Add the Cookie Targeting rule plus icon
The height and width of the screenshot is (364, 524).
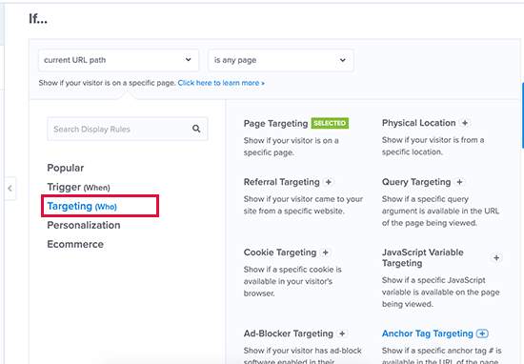(326, 253)
